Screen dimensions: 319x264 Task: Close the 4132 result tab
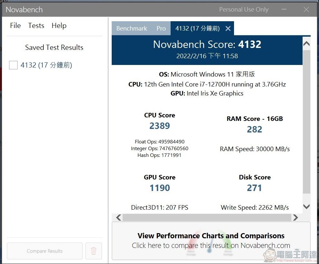(228, 29)
